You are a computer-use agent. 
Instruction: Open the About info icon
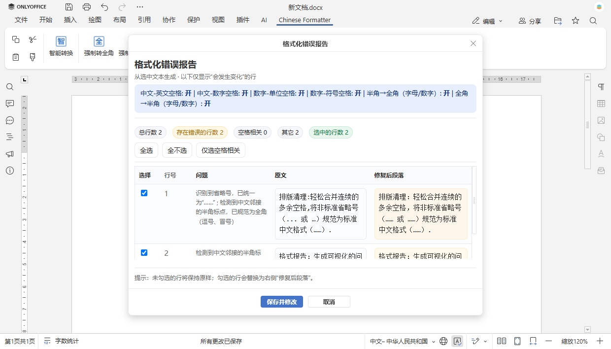(10, 171)
